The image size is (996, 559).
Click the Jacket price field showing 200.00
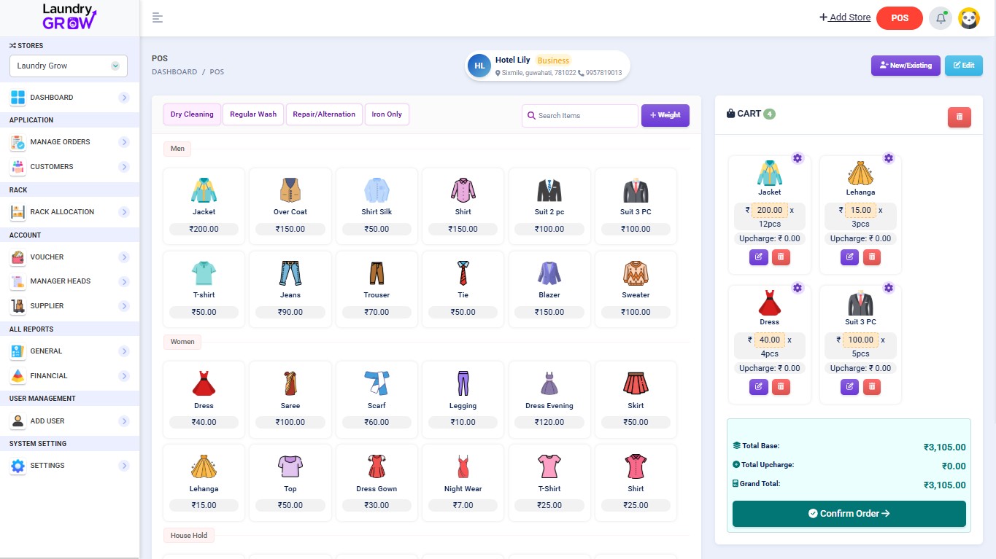[x=769, y=210]
